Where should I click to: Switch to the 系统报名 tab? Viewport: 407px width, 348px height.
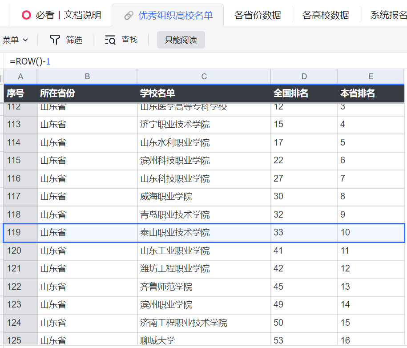point(388,15)
